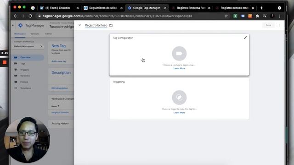Viewport: 294px width, 165px height.
Task: Open Variables in the sidebar
Action: pyautogui.click(x=25, y=76)
